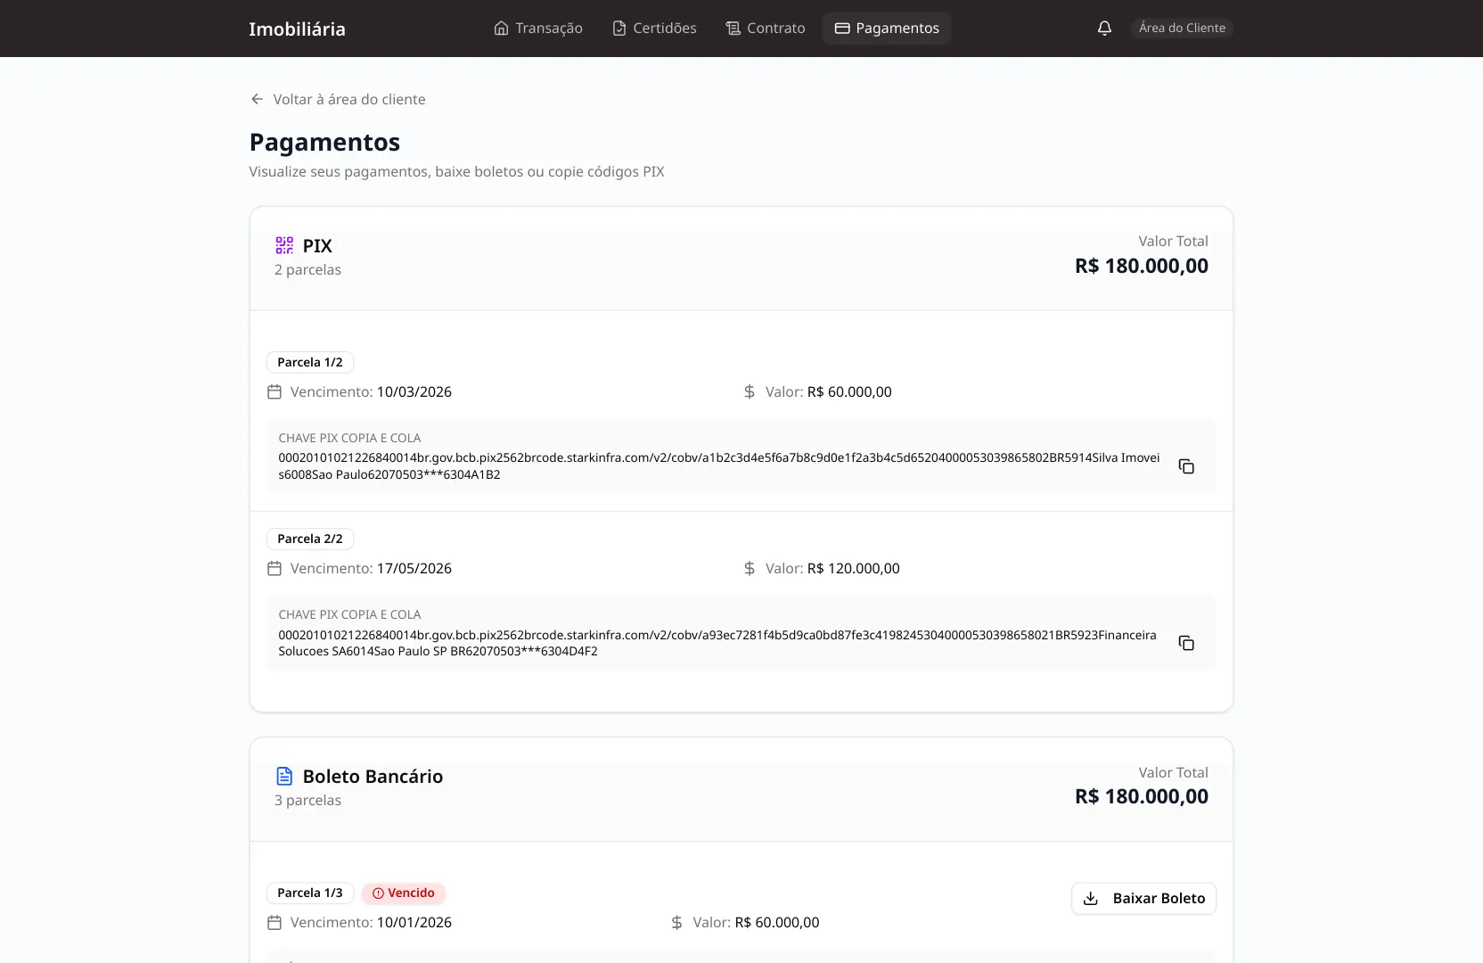
Task: Copy the PIX code for Parcela 1/2
Action: coord(1186,466)
